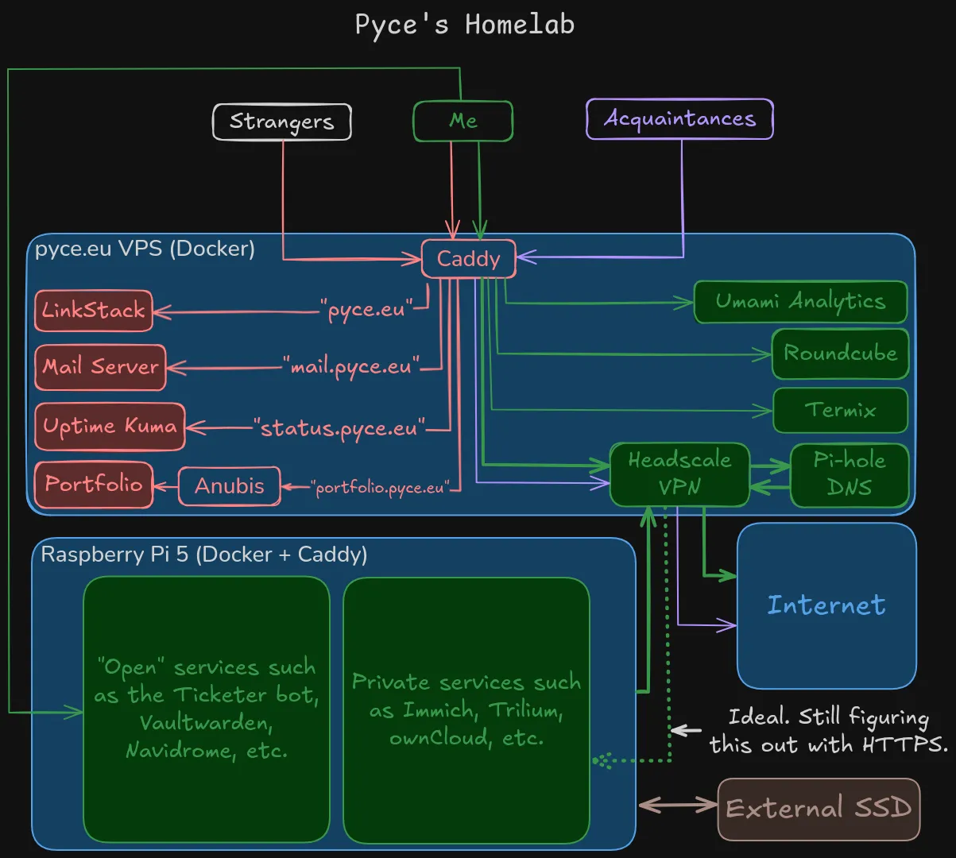Click the Roundcube service box
956x858 pixels.
click(839, 354)
